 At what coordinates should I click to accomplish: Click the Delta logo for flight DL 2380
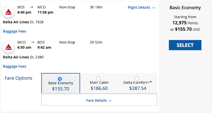point(9,47)
